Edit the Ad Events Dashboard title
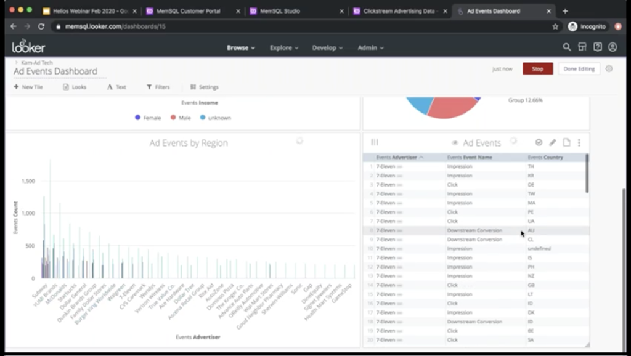The width and height of the screenshot is (631, 356). 55,71
